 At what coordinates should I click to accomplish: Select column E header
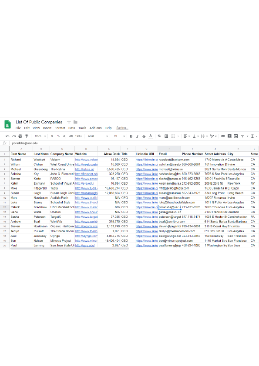(109, 149)
